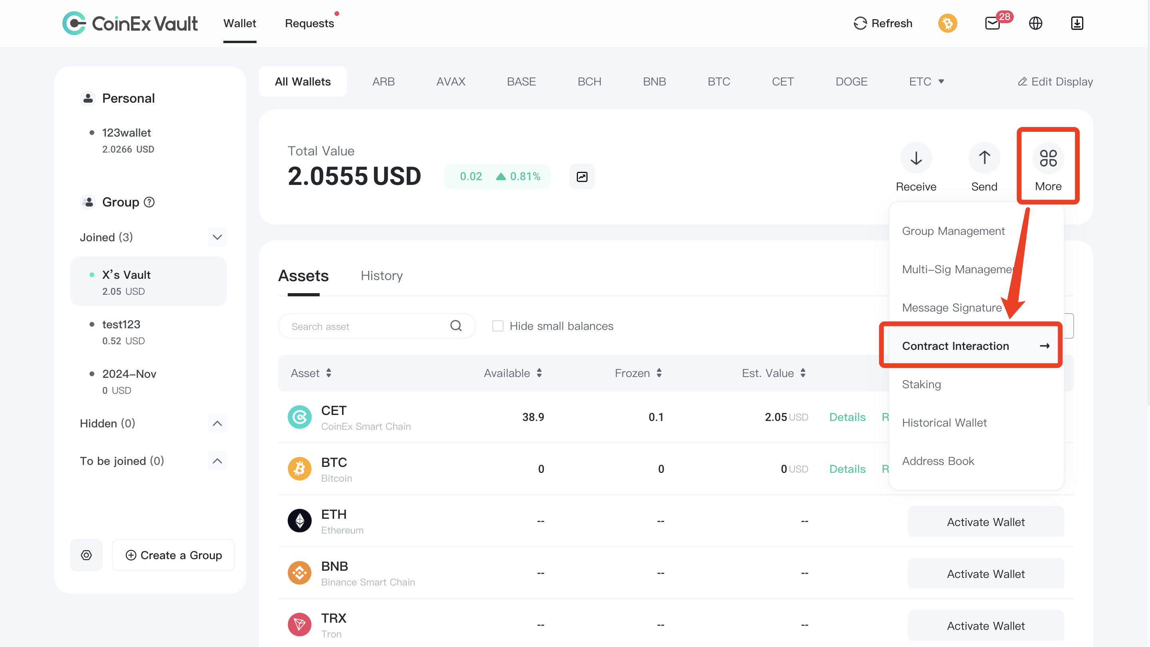This screenshot has width=1150, height=647.
Task: Click the TRX coin icon
Action: pyautogui.click(x=300, y=625)
